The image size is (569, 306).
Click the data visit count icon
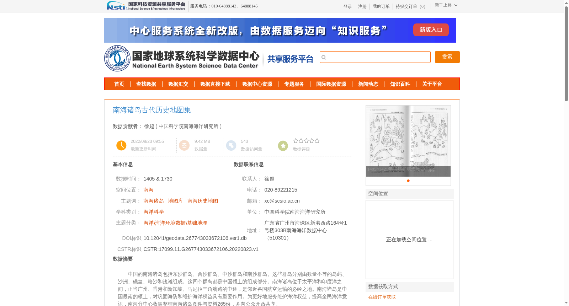231,145
